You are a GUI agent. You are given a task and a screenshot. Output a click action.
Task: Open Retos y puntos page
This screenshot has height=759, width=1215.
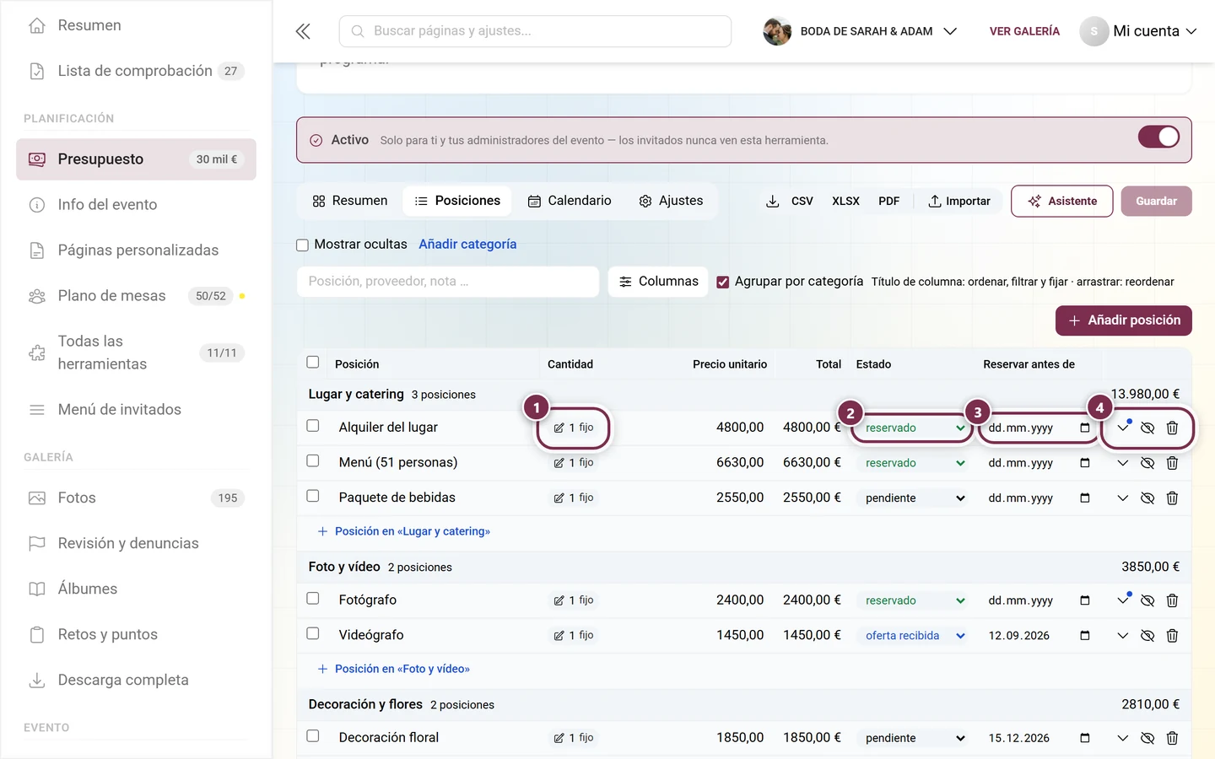(136, 634)
